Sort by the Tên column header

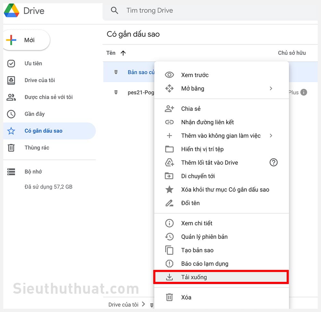111,53
